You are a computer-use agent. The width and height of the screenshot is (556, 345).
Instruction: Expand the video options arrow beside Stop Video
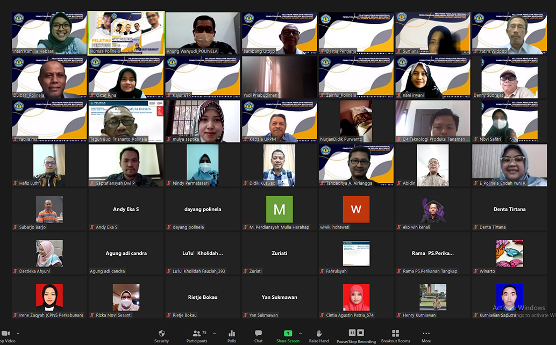[18, 333]
